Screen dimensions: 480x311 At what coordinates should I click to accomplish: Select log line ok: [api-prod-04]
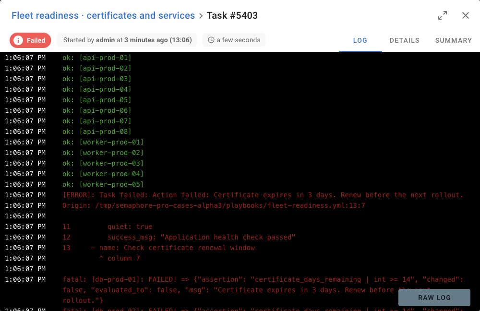pos(97,89)
